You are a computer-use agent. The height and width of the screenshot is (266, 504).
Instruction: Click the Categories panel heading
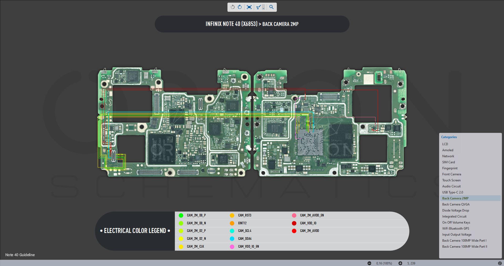point(449,137)
